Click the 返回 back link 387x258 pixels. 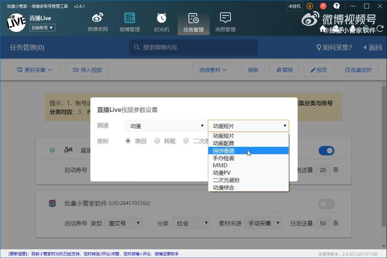pyautogui.click(x=373, y=47)
